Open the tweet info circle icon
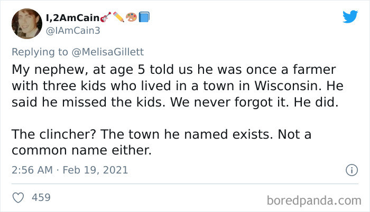This screenshot has width=370, height=212. click(x=349, y=170)
